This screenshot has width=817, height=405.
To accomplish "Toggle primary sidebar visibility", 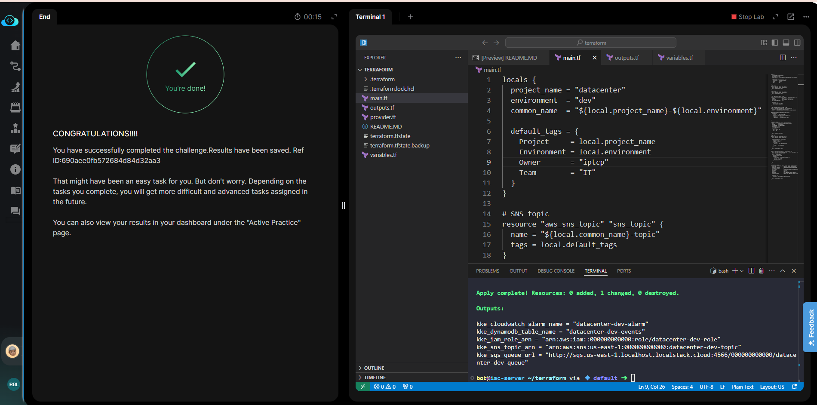I will pos(775,43).
